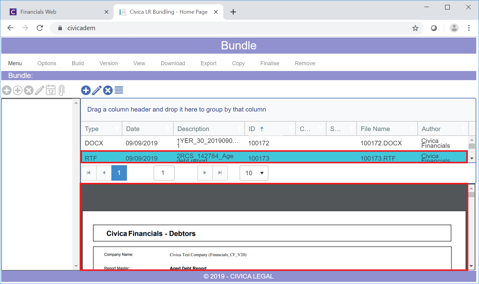Click the gray delete section X icon

pos(29,90)
